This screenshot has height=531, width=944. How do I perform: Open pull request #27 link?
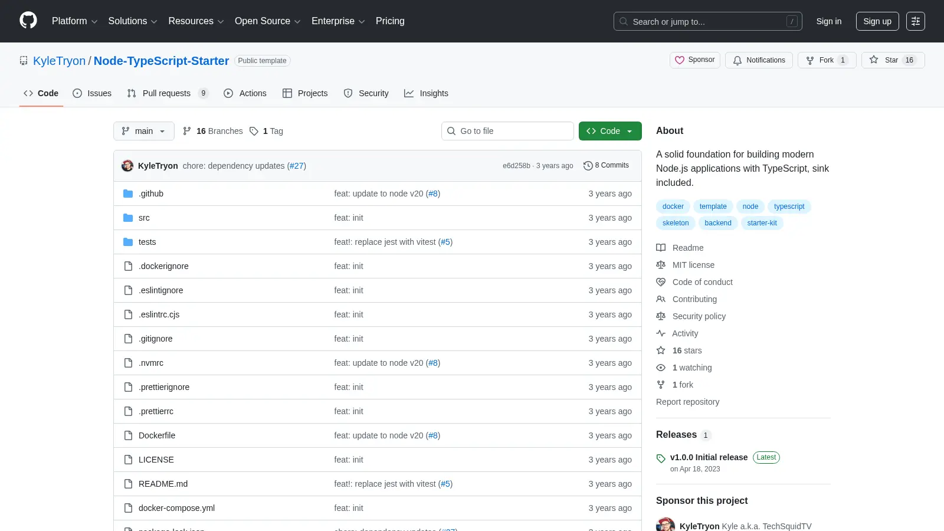pos(296,166)
